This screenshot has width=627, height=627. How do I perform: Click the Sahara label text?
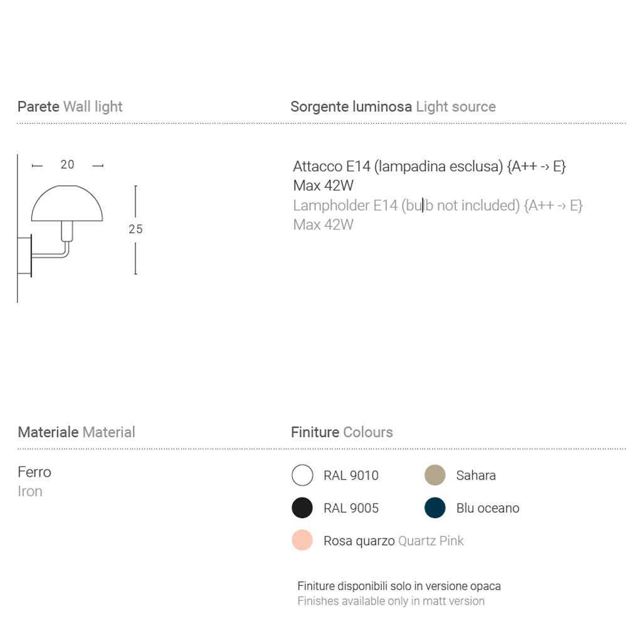[x=476, y=475]
